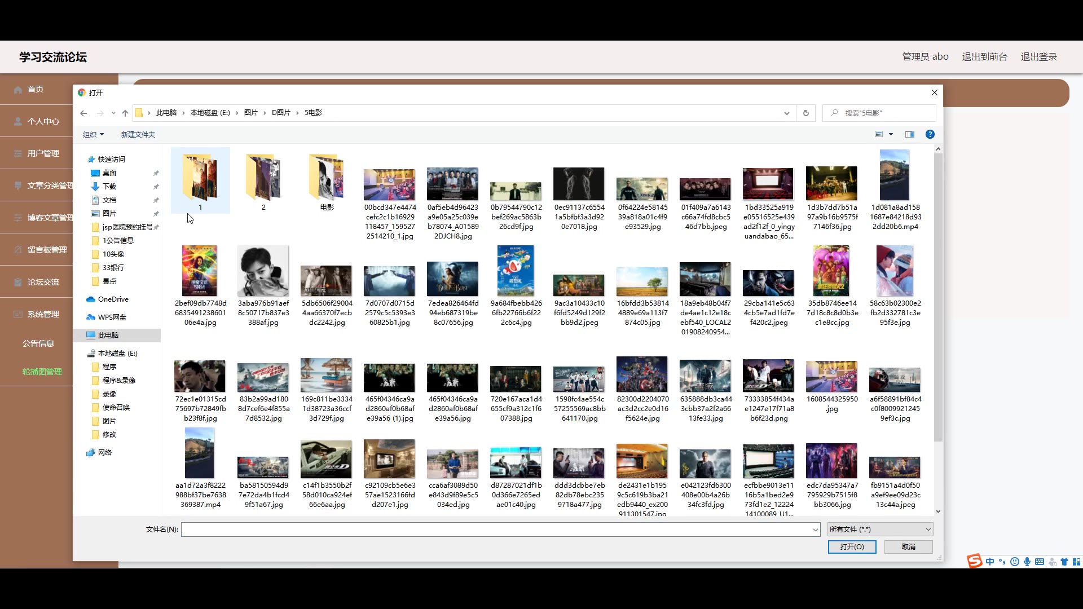Open 组织 menu
Viewport: 1083px width, 609px height.
[93, 134]
